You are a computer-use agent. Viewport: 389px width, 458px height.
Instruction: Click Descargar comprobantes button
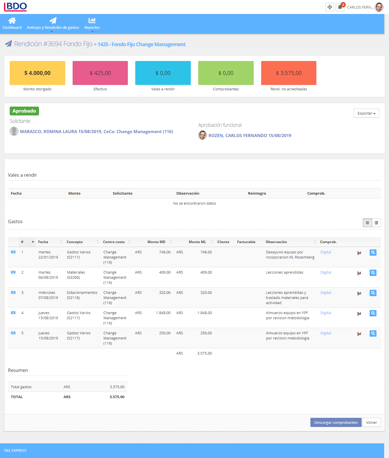[x=336, y=422]
